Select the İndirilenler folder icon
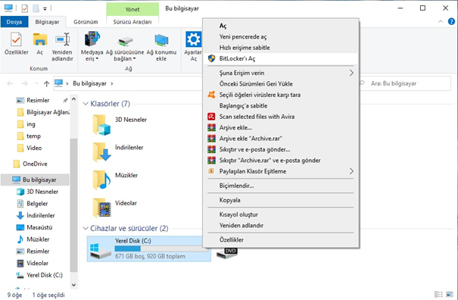Viewport: 458px width, 300px height. pyautogui.click(x=101, y=152)
